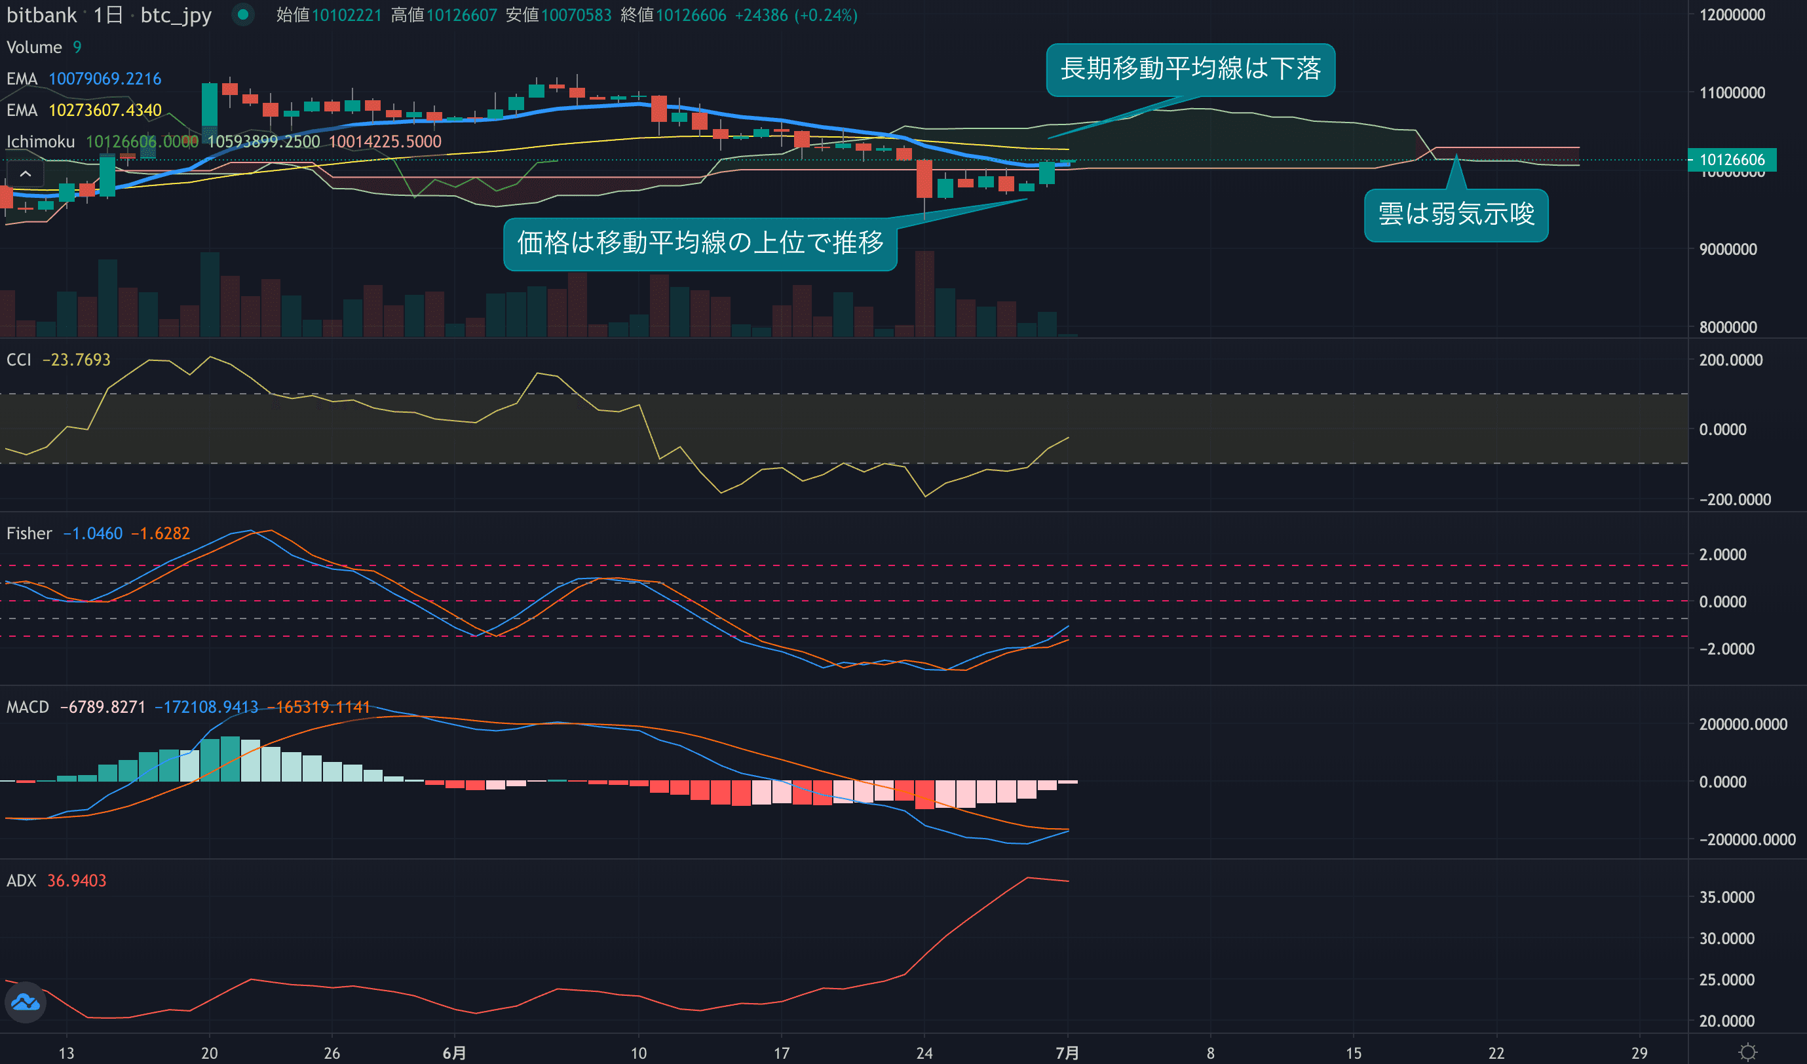
Task: Select the Volume indicator legend
Action: pyautogui.click(x=33, y=47)
